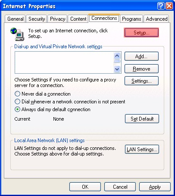Viewport: 175px width, 196px height.
Task: Click the Internet connection globe computer icon
Action: [17, 34]
